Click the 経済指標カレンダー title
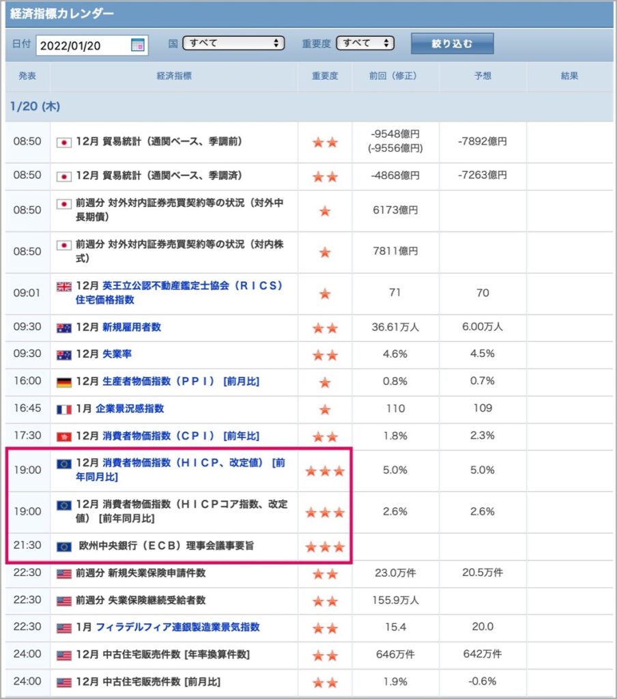617x699 pixels. [62, 14]
